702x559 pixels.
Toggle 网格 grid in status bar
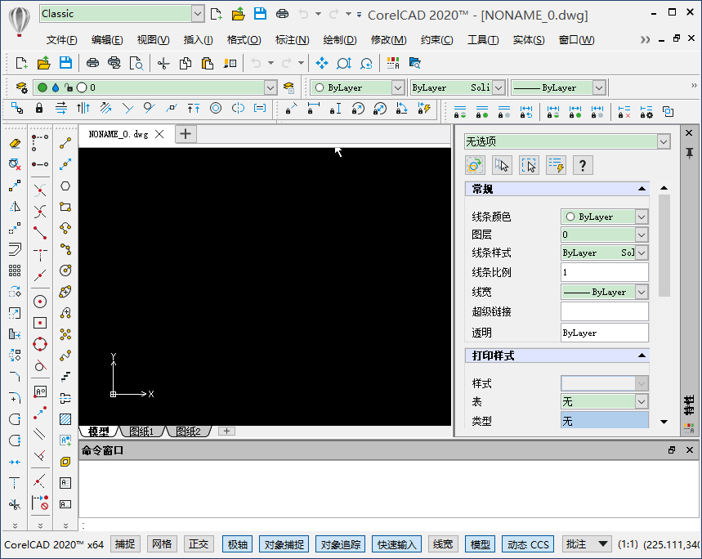pos(162,544)
